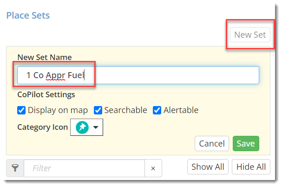
Task: Clear the filter with the × button
Action: click(x=153, y=168)
